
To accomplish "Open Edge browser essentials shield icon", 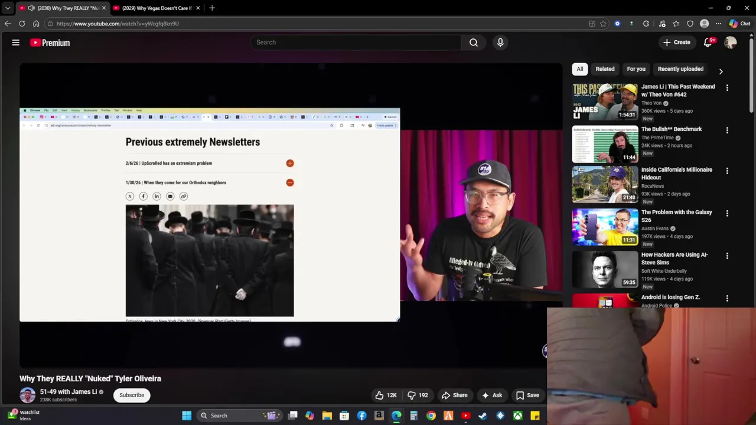I will click(x=690, y=24).
